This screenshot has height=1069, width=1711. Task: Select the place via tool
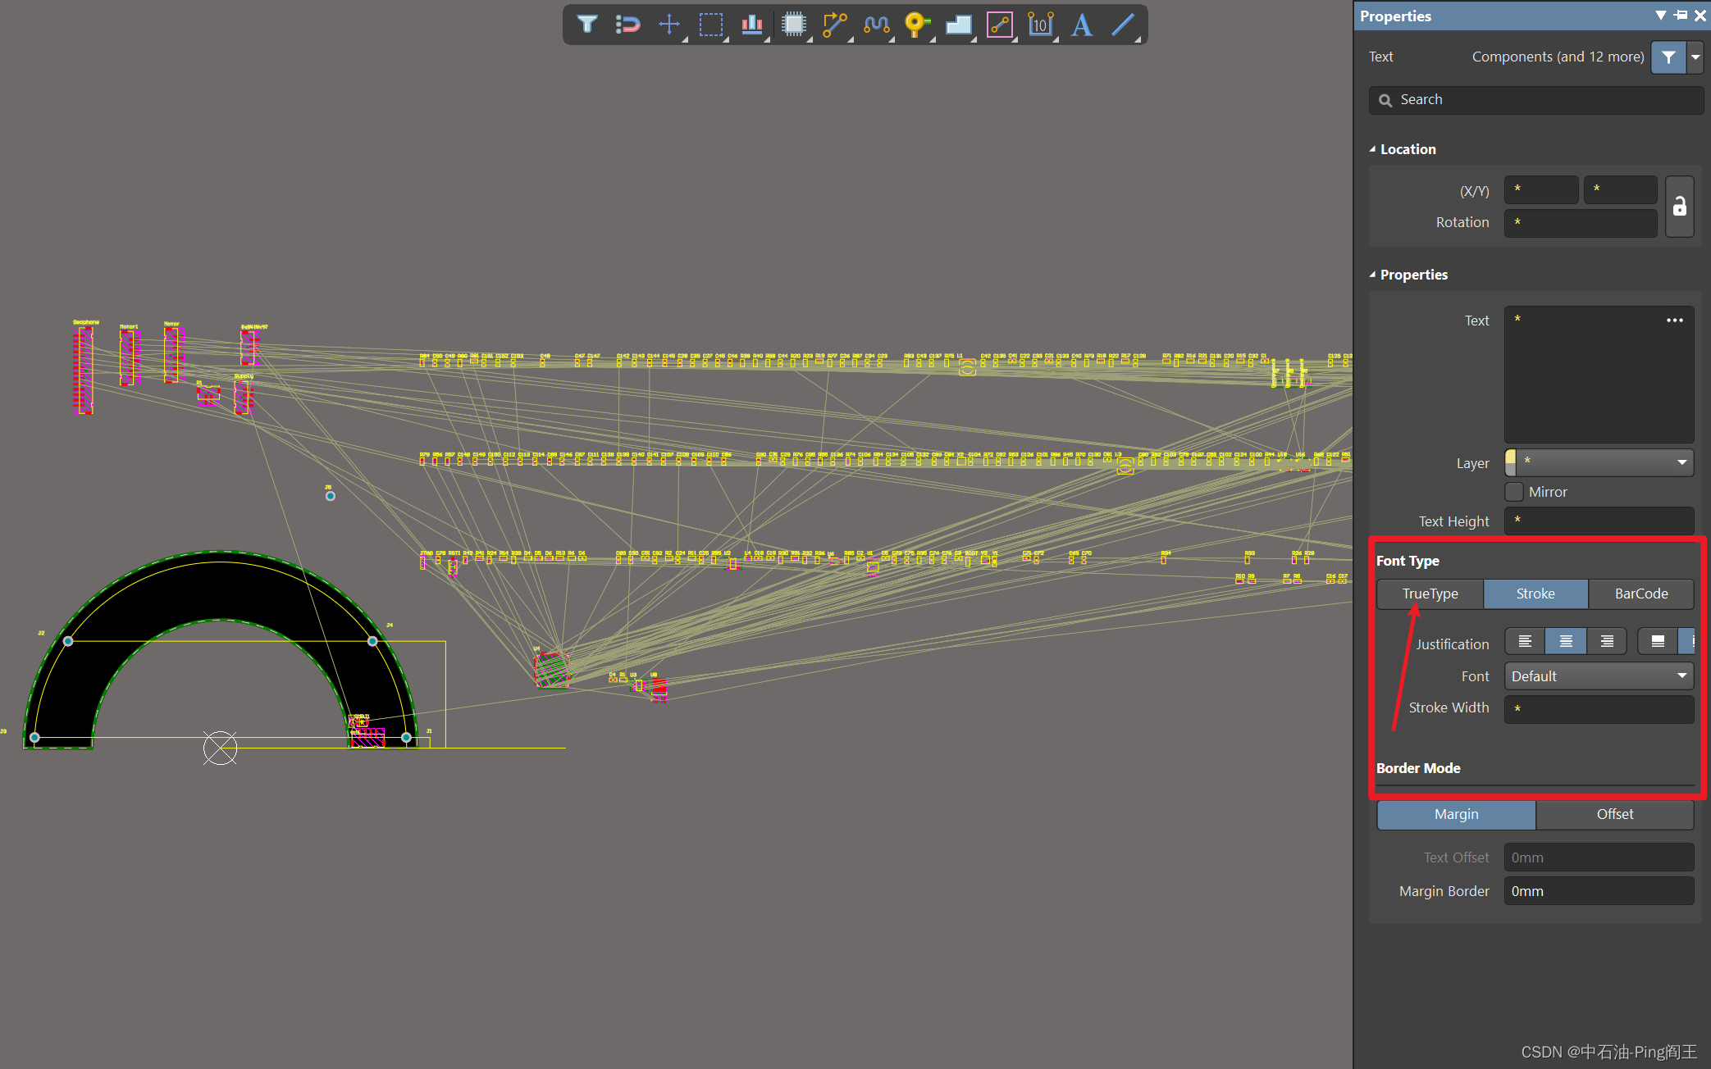pos(916,24)
